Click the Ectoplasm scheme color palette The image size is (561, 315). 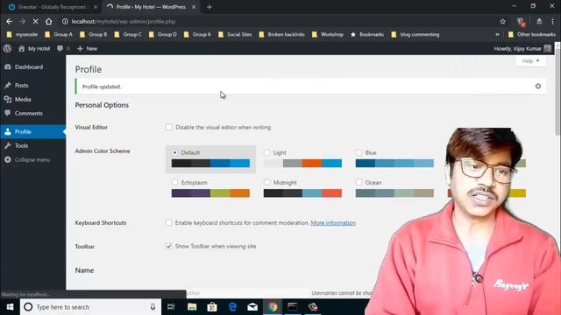[210, 193]
